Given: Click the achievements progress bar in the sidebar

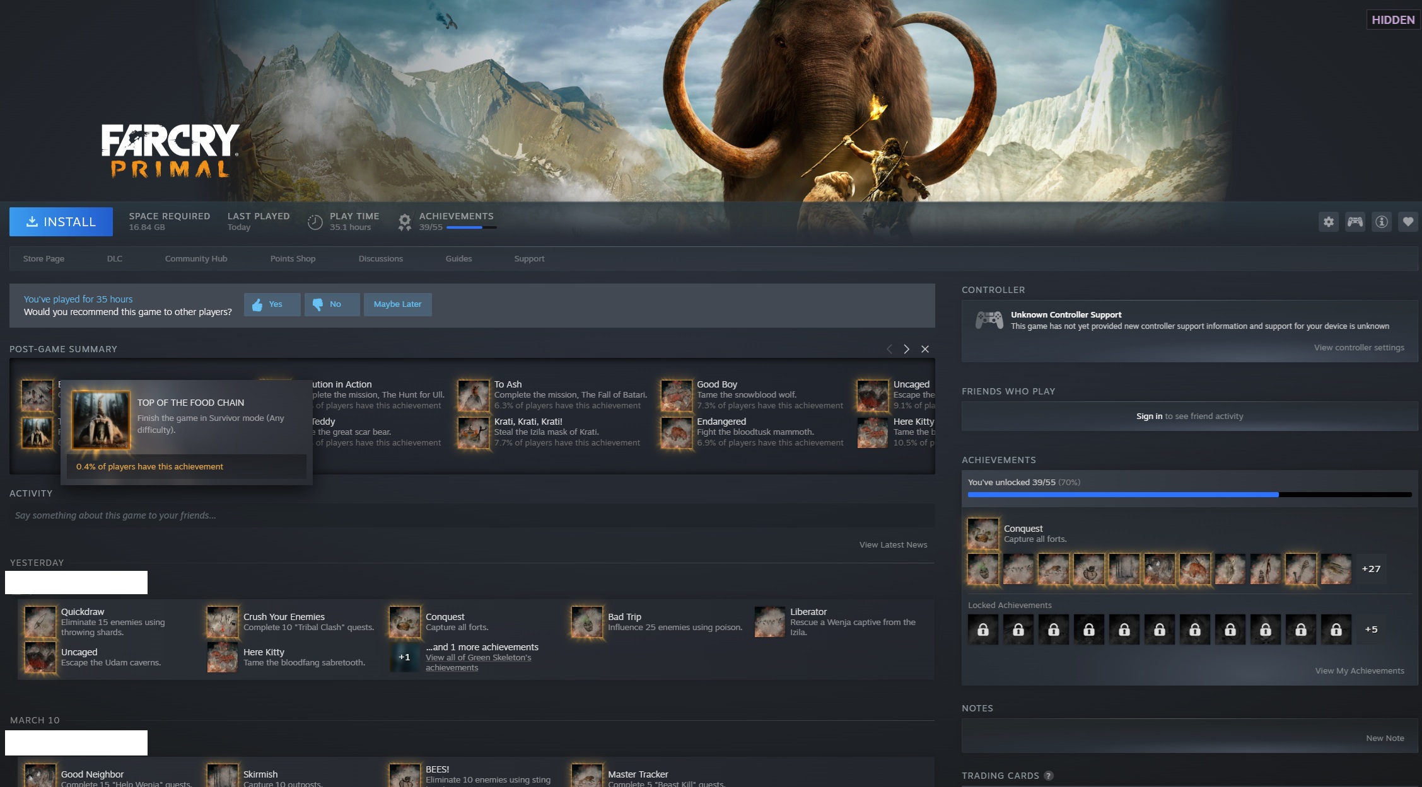Looking at the screenshot, I should 1189,495.
